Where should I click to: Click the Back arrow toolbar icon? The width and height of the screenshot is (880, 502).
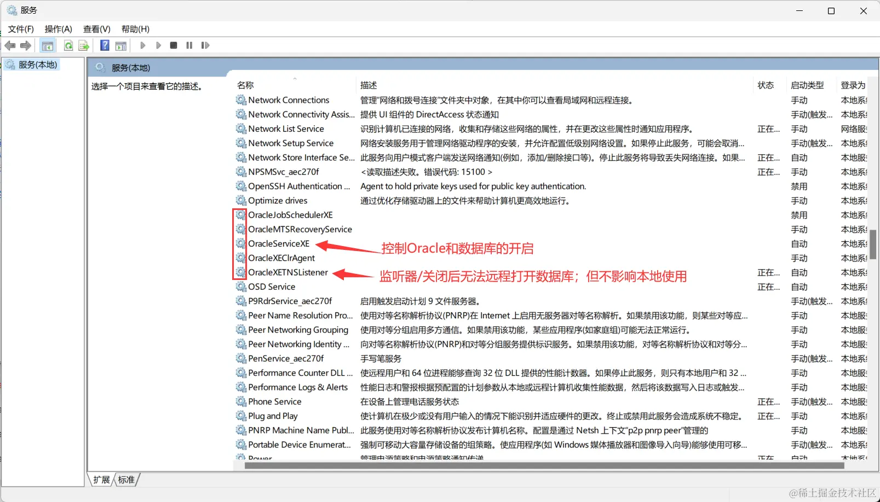10,45
